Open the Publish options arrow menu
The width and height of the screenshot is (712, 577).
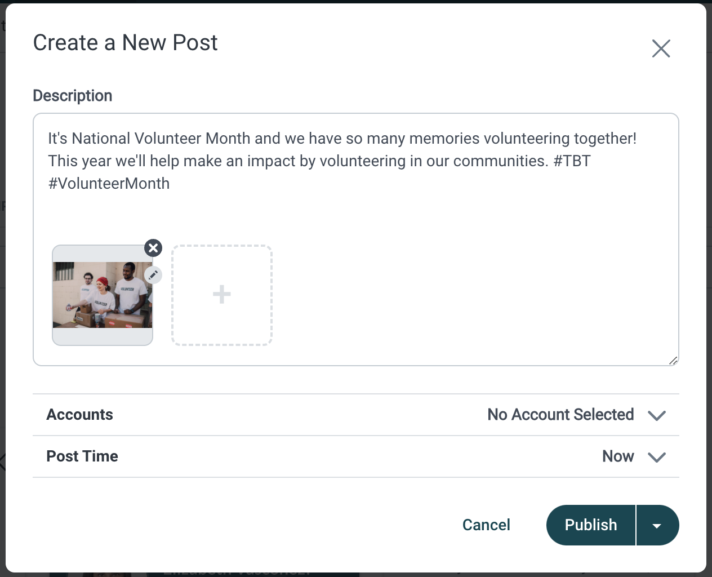657,525
